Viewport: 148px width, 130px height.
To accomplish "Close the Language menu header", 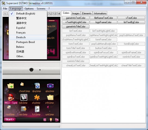I will (16, 9).
